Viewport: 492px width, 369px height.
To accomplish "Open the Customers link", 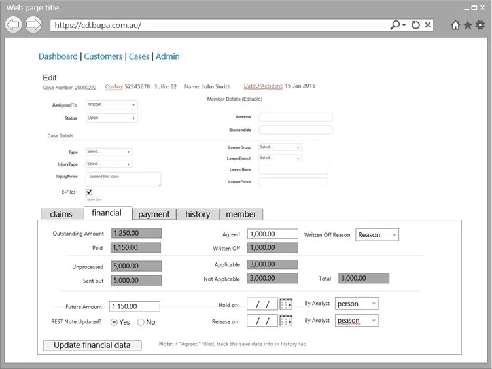I will 103,56.
